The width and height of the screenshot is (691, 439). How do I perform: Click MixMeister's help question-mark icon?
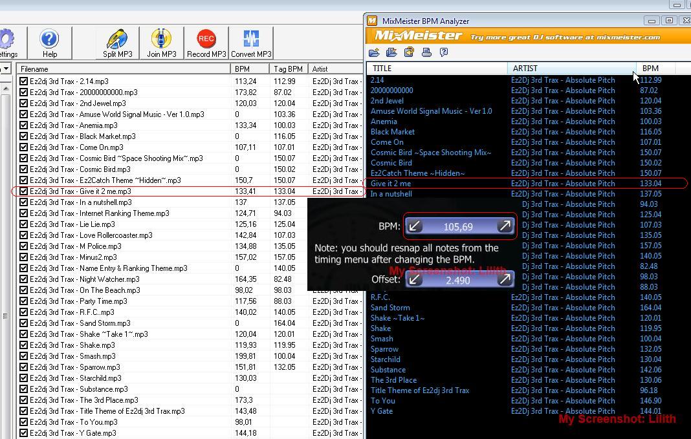(444, 52)
